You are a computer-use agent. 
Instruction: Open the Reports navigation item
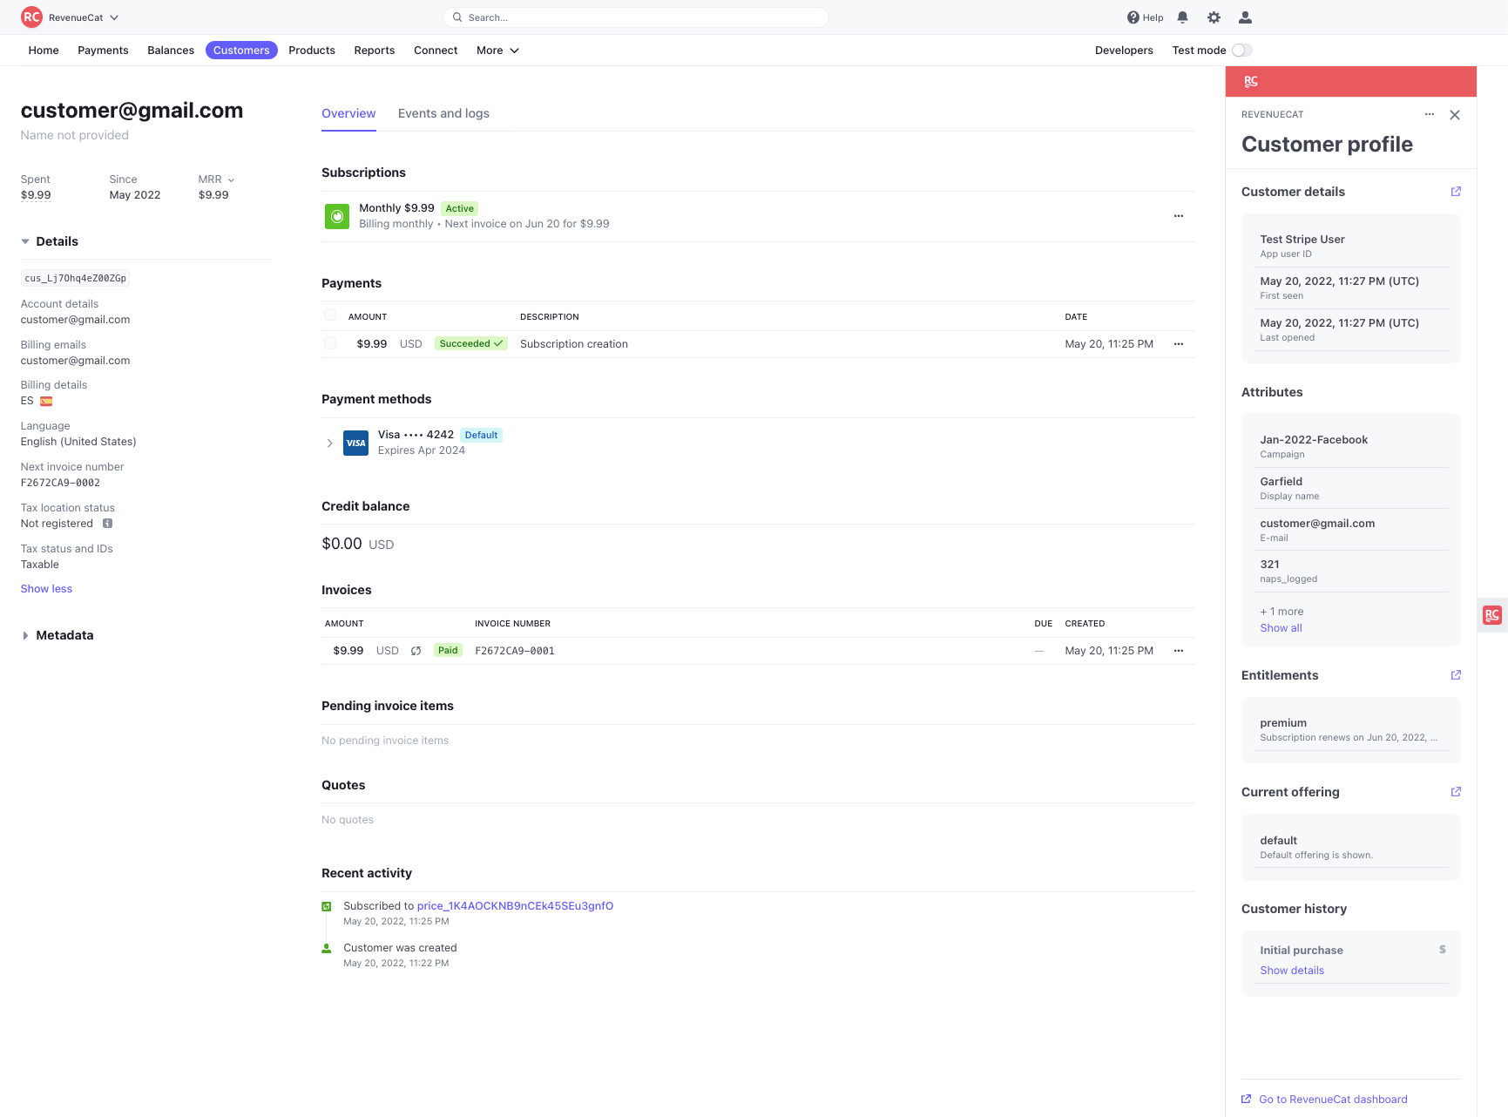[374, 51]
